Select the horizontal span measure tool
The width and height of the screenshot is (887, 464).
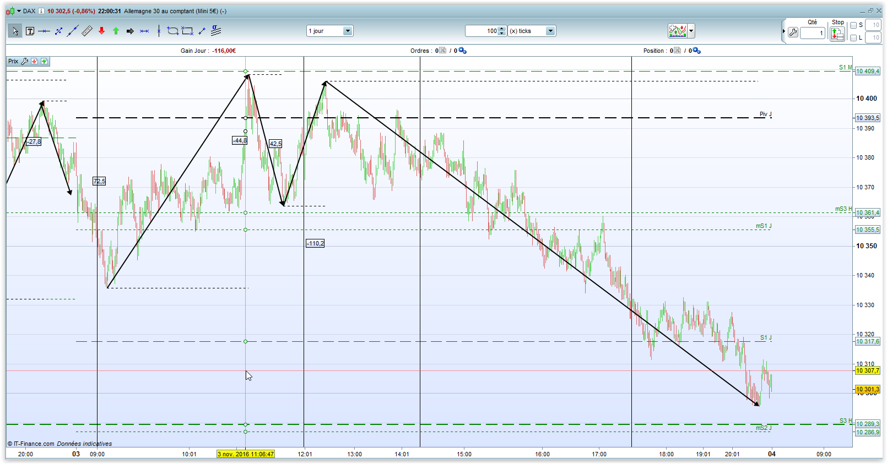pos(144,31)
